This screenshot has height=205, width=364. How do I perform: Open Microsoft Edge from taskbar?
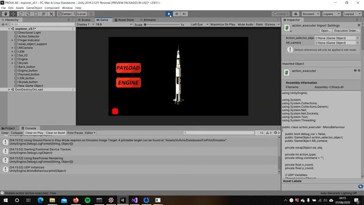point(40,200)
